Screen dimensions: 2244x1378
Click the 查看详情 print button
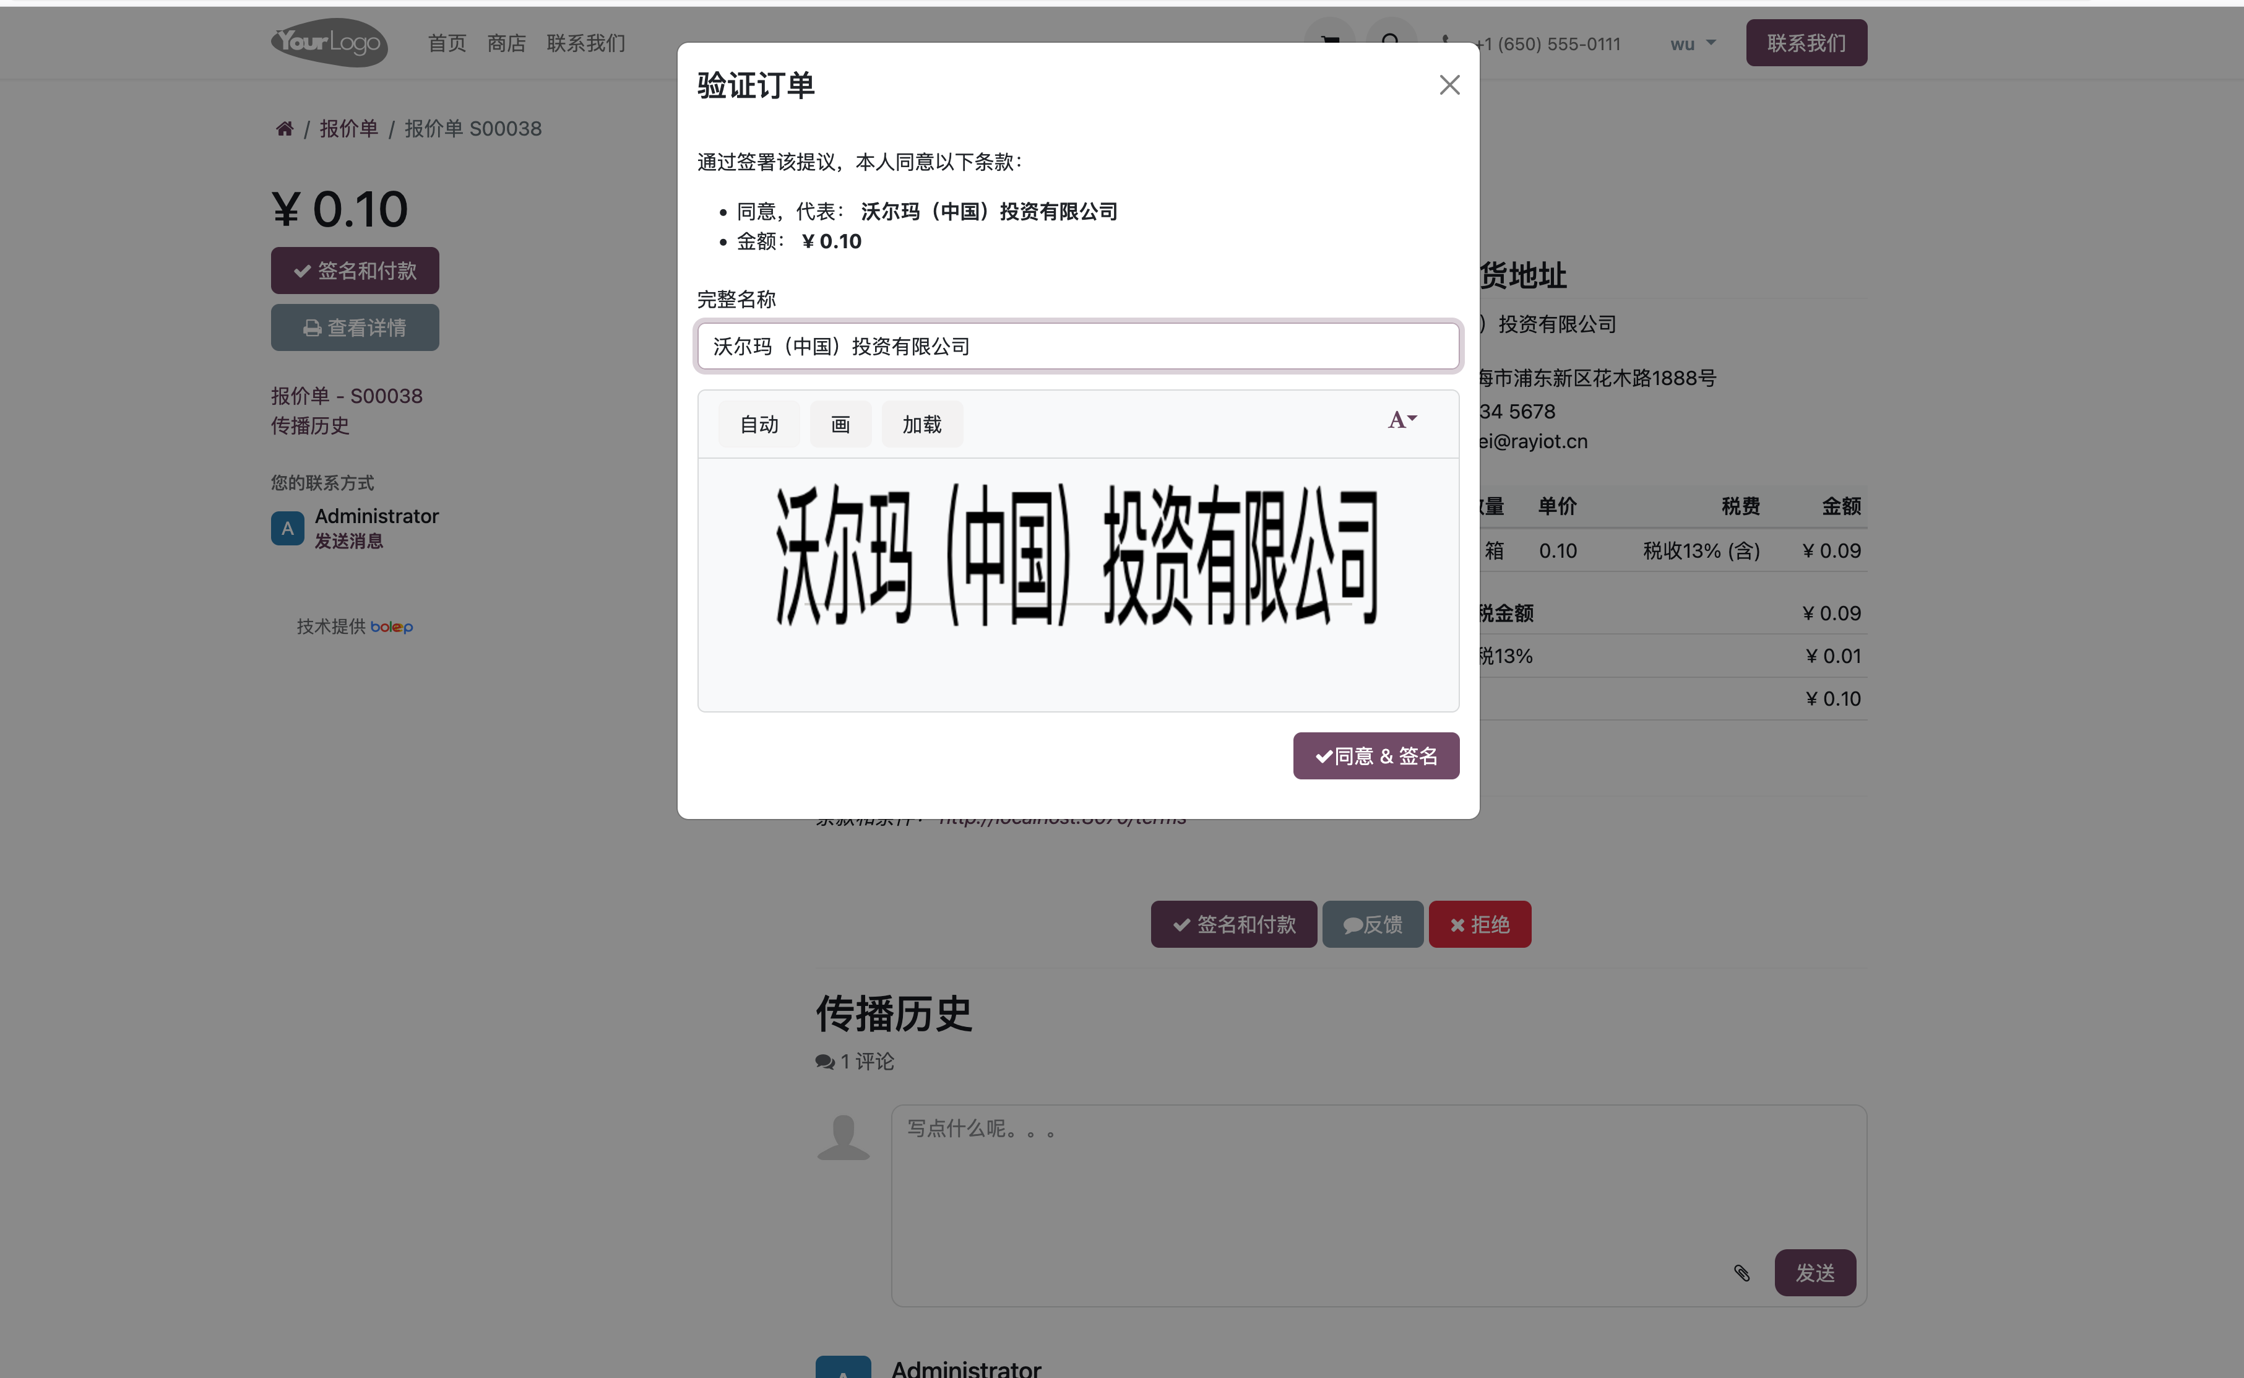(x=355, y=327)
